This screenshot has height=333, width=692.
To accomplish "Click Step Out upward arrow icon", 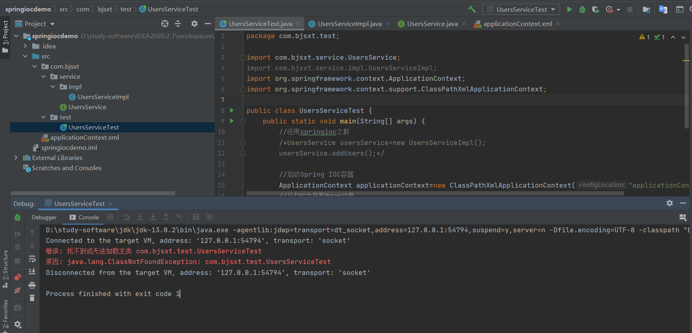I will coord(166,217).
